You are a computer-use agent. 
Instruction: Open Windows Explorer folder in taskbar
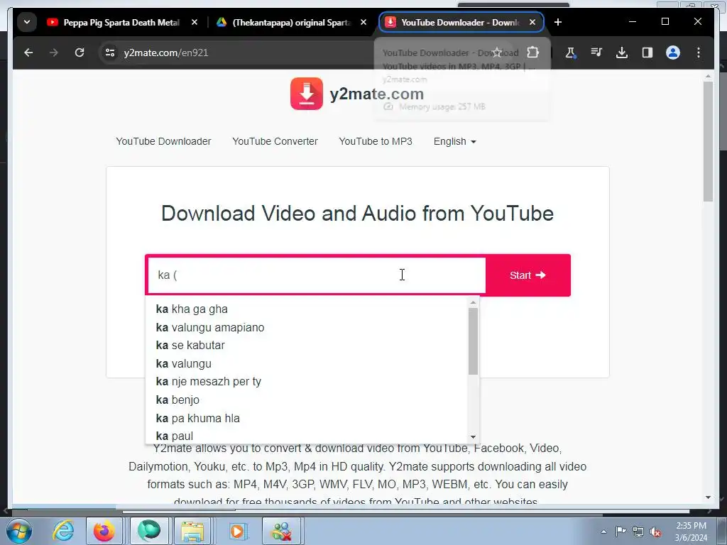pyautogui.click(x=192, y=531)
